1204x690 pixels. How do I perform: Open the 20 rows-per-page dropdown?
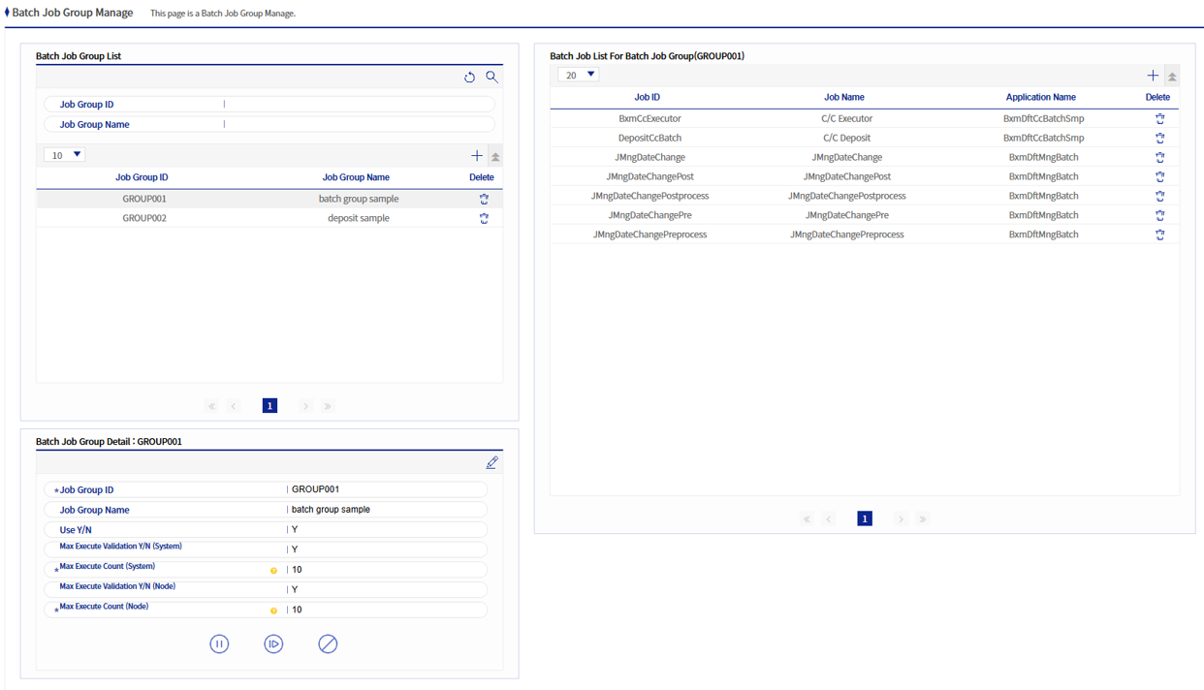point(578,76)
